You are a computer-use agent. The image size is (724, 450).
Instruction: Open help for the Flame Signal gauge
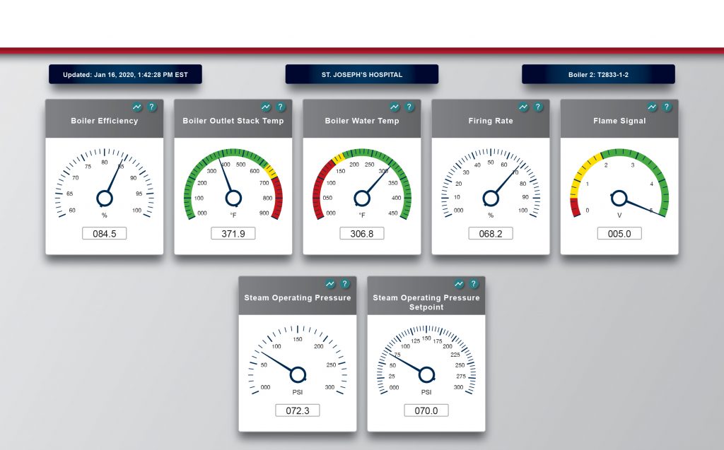pos(667,107)
